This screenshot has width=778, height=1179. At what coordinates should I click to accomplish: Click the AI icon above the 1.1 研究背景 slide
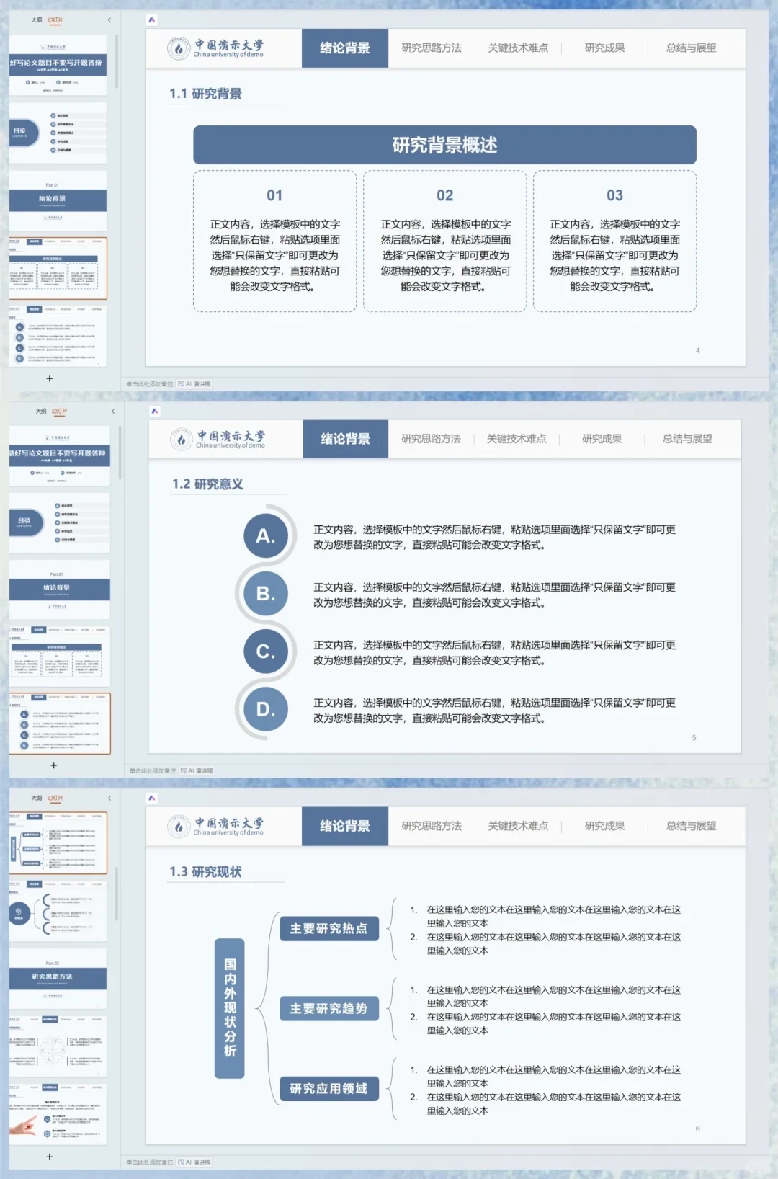152,20
